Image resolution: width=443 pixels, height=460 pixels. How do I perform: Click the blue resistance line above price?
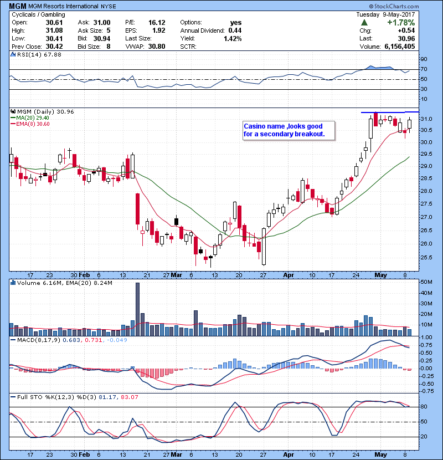pyautogui.click(x=390, y=112)
